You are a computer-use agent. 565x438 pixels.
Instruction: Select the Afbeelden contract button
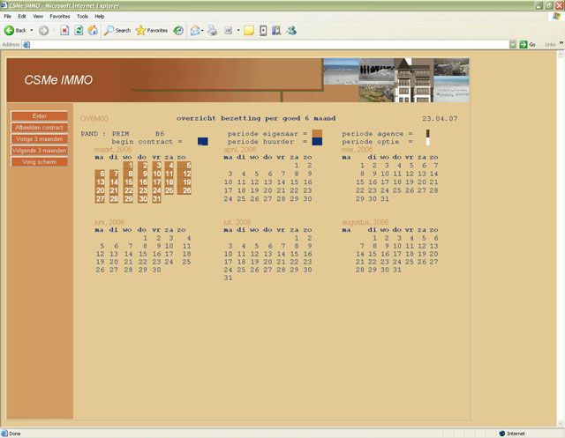pos(39,128)
